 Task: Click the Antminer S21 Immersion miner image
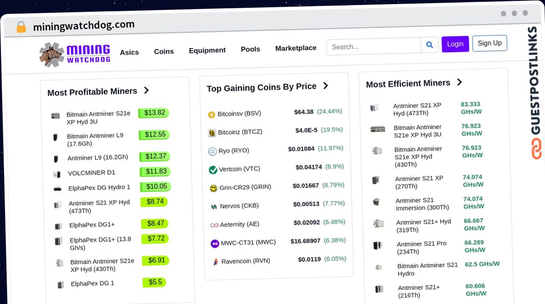(x=376, y=201)
